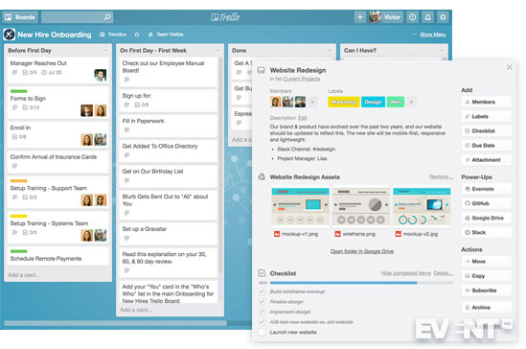
Task: Close the Website Redesign card dialog
Action: (x=509, y=67)
